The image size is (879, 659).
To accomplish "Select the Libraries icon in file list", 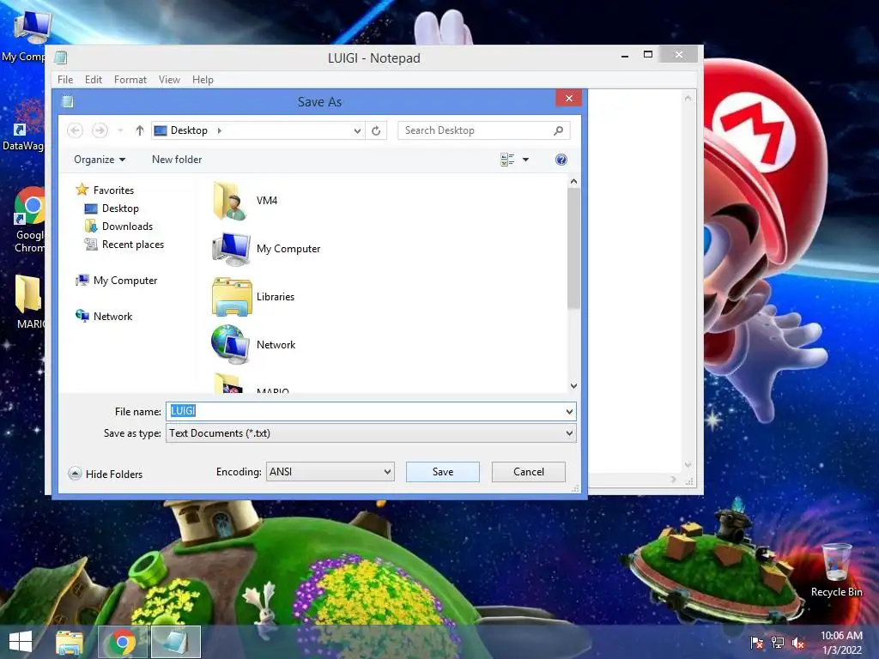I will click(x=232, y=297).
